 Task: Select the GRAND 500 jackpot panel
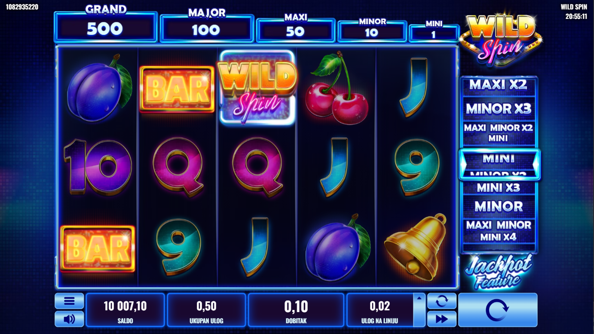[106, 27]
